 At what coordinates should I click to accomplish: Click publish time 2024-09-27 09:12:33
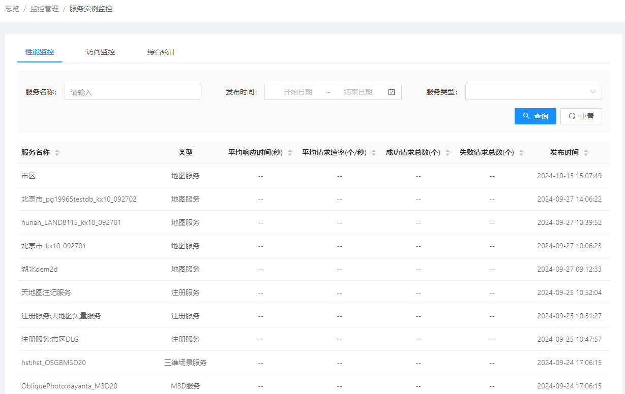570,269
